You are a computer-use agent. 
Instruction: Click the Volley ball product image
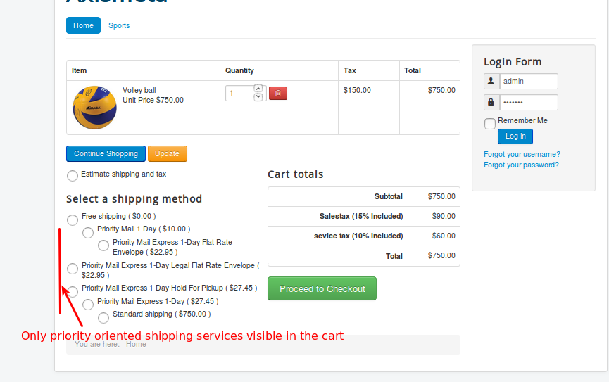(94, 107)
